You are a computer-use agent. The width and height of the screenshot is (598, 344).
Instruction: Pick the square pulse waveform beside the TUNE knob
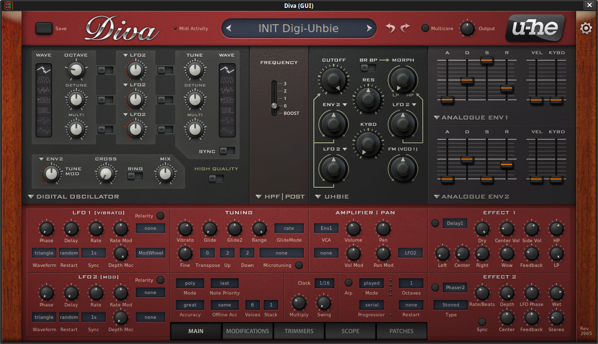pyautogui.click(x=227, y=110)
